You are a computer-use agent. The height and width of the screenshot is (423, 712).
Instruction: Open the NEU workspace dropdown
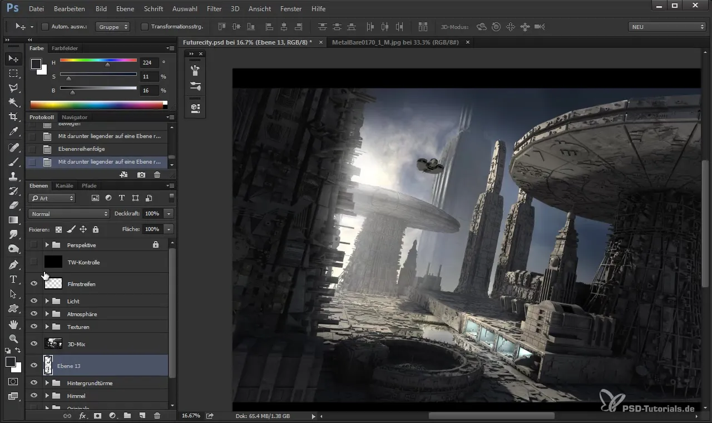point(667,26)
